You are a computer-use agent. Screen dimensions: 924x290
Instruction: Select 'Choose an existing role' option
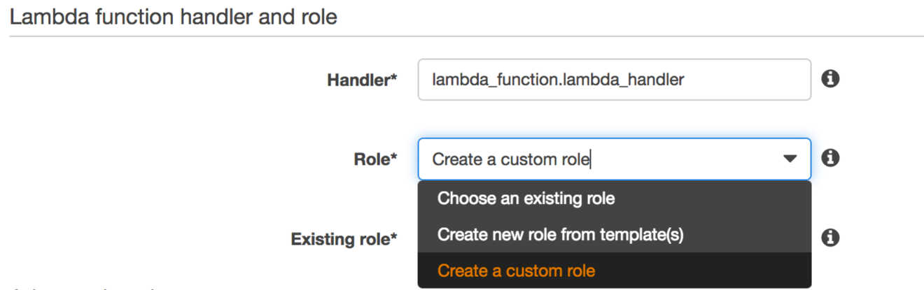(x=526, y=198)
